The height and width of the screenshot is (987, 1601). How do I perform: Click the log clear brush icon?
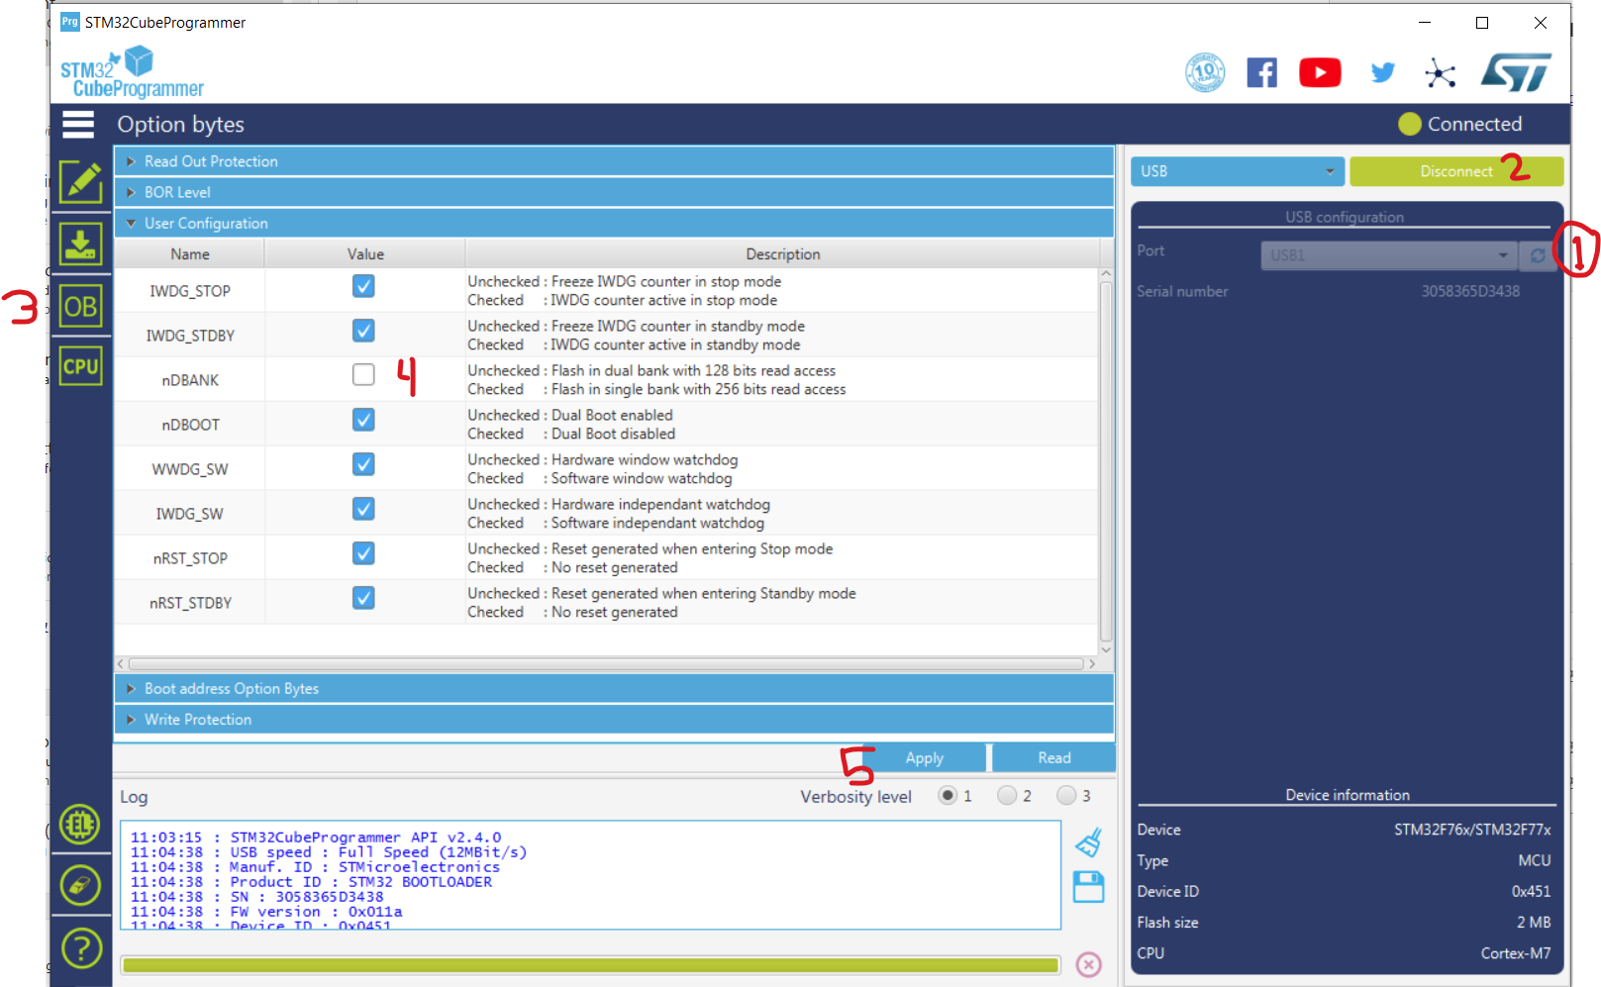1088,842
